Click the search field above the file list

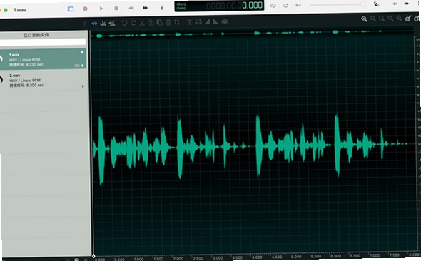43,42
